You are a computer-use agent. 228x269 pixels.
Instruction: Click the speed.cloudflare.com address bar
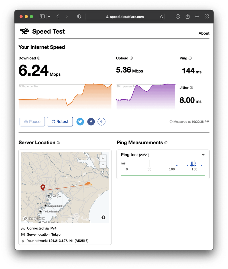(125, 17)
